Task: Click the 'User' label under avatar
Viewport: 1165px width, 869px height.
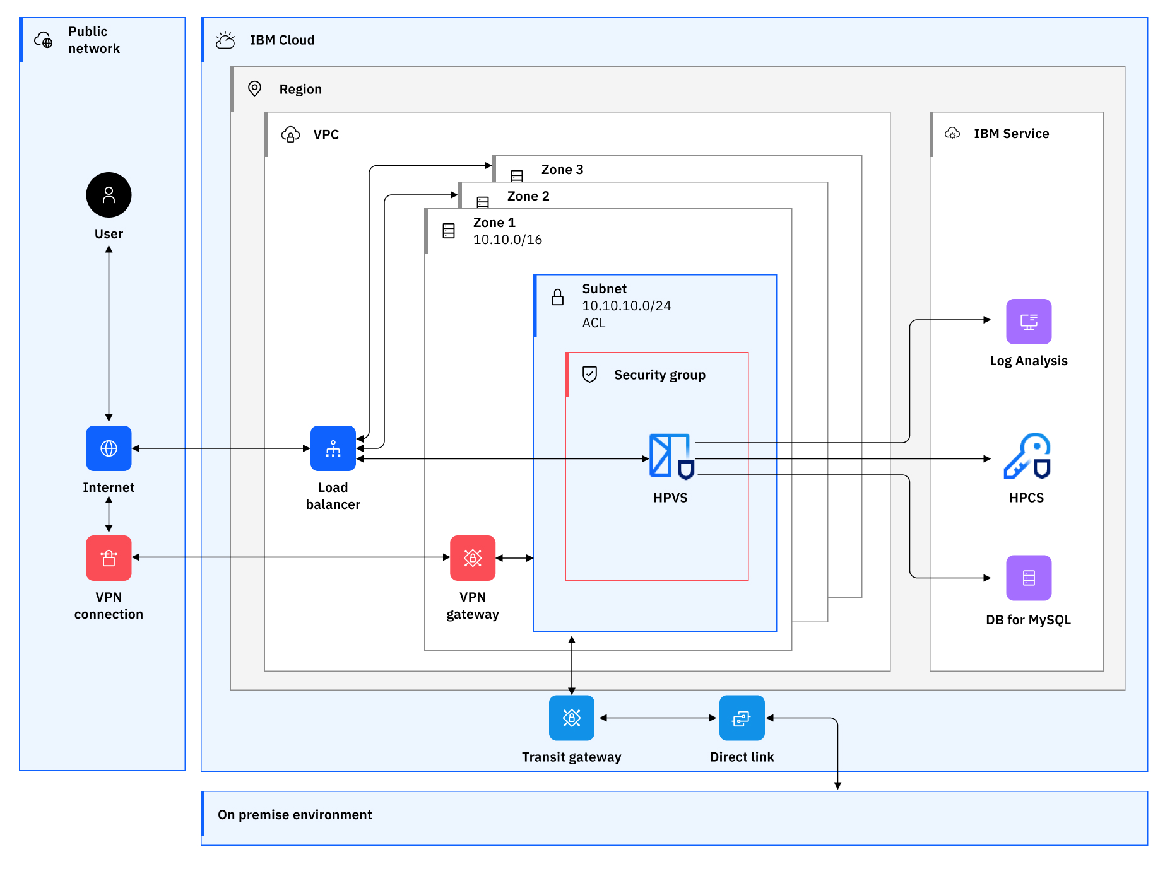Action: pos(109,234)
